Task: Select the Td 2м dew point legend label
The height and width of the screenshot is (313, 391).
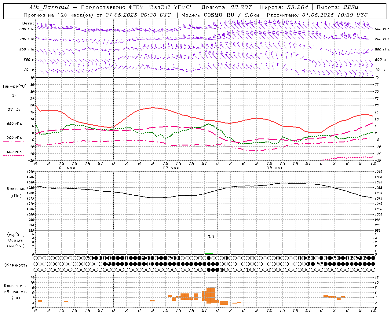Action: [x=14, y=109]
